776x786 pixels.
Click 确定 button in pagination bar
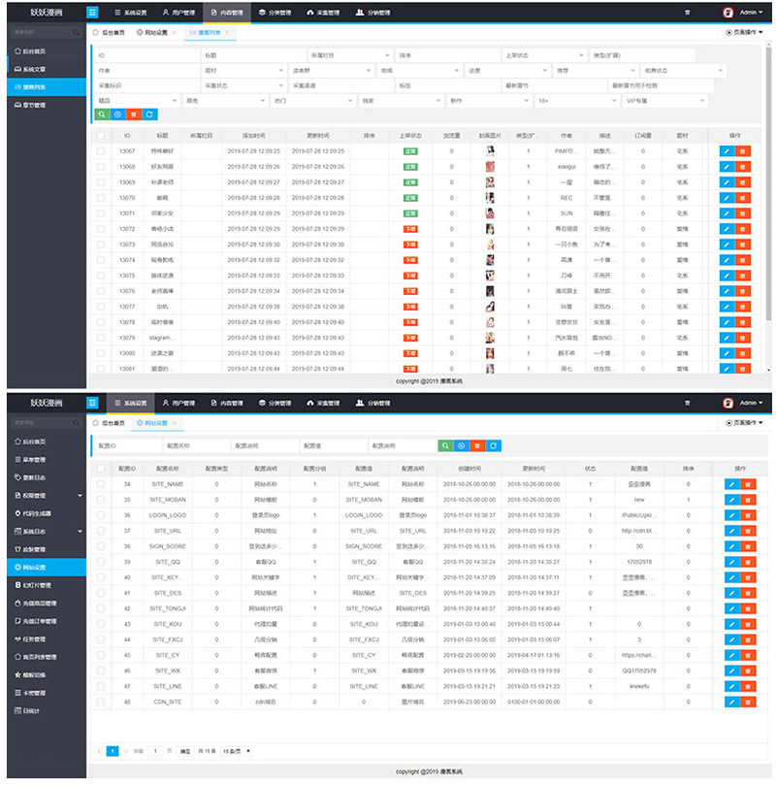tap(185, 751)
